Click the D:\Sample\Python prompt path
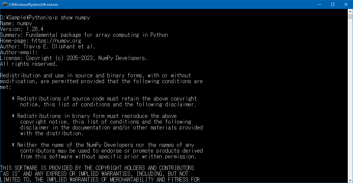This screenshot has width=353, height=183. point(23,18)
